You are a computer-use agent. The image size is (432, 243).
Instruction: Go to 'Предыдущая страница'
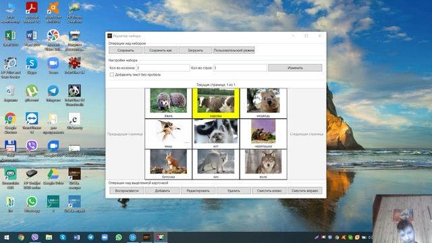tap(125, 134)
